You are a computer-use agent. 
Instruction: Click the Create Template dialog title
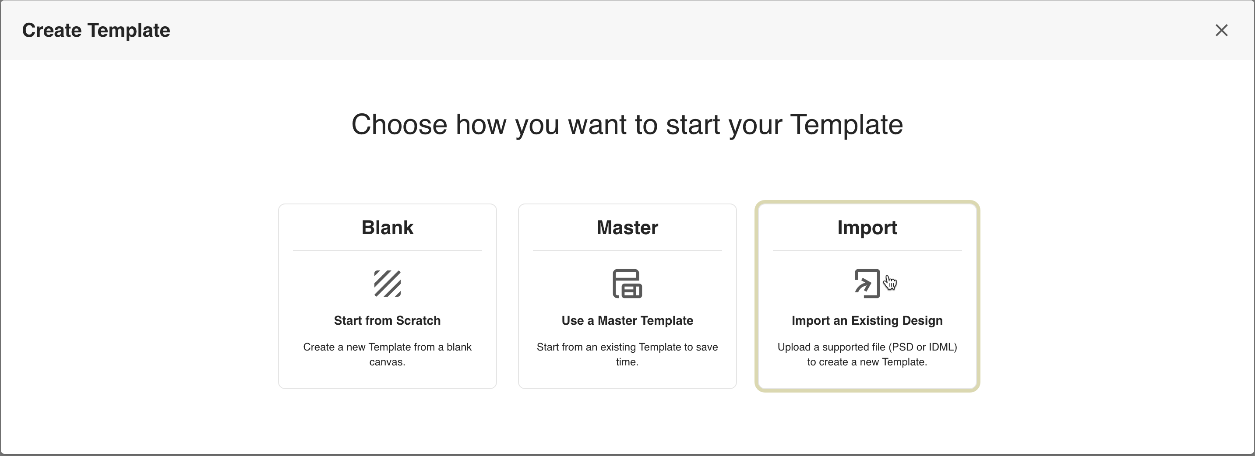[x=96, y=30]
